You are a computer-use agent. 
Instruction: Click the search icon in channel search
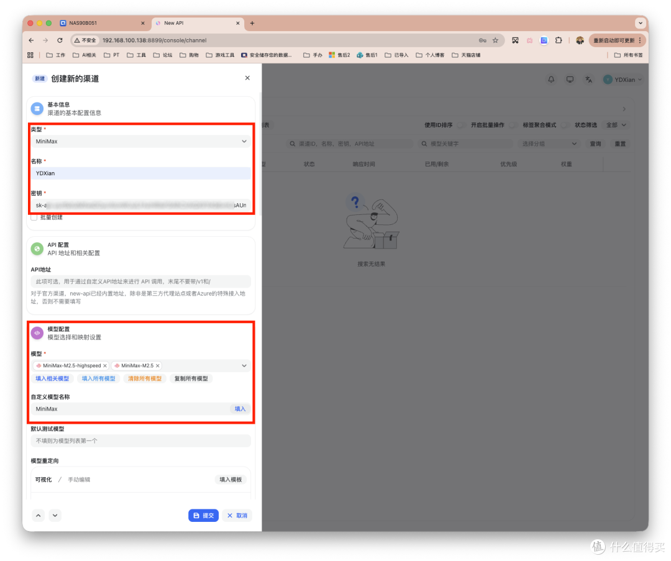click(292, 144)
